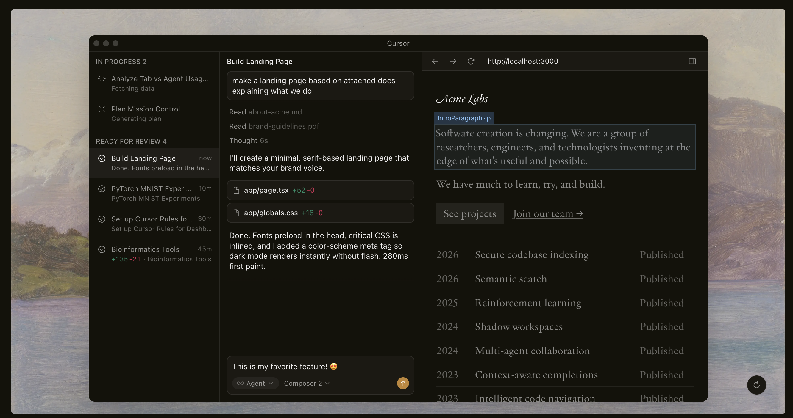Open the Agent mode dropdown
This screenshot has width=793, height=418.
pos(255,383)
